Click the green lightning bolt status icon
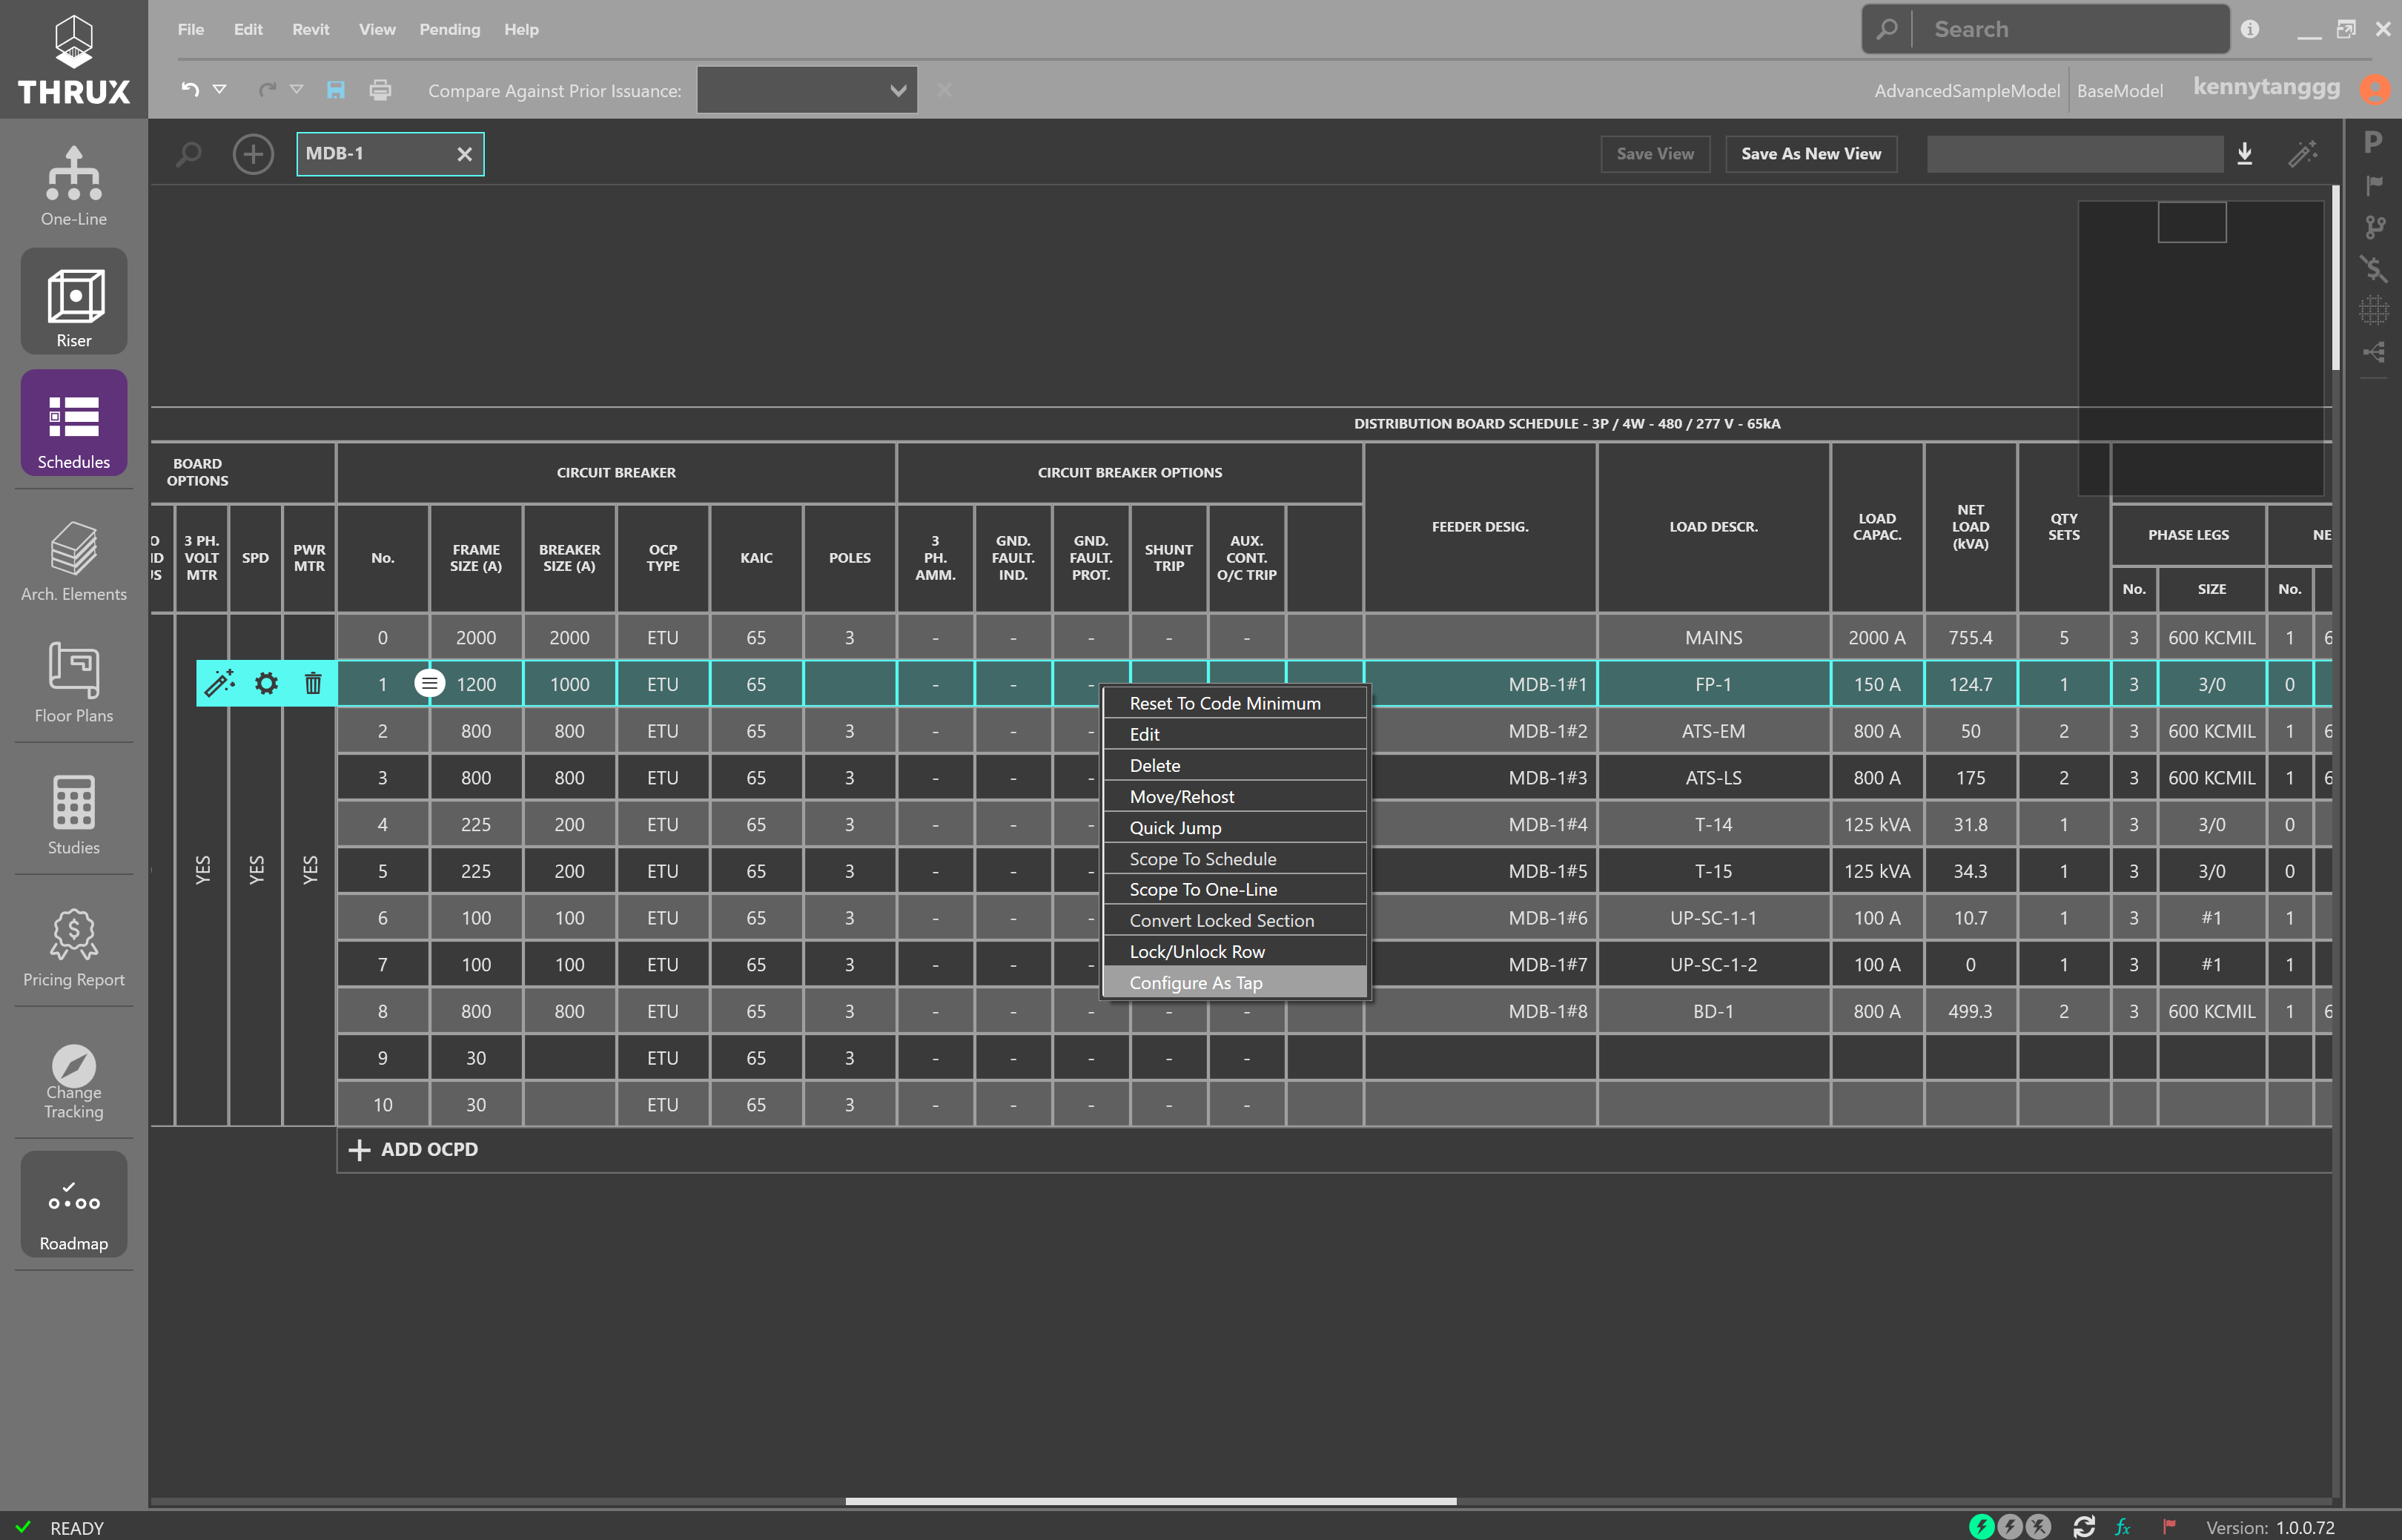The height and width of the screenshot is (1540, 2402). 1981,1527
